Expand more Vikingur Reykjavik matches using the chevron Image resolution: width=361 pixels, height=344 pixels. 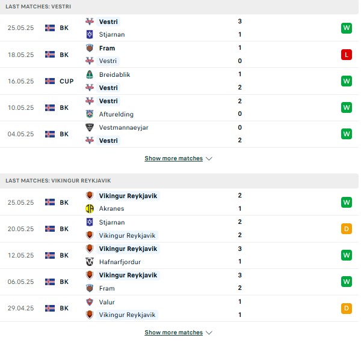click(209, 333)
